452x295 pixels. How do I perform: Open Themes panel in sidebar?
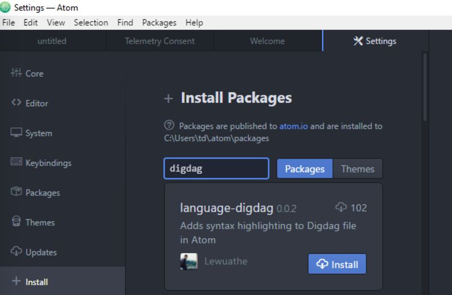63,222
